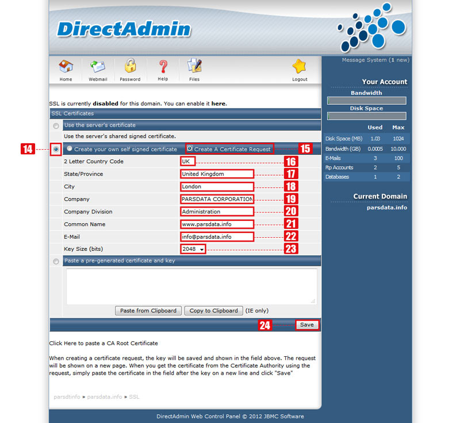
Task: Click the E-Mail input field
Action: 217,237
